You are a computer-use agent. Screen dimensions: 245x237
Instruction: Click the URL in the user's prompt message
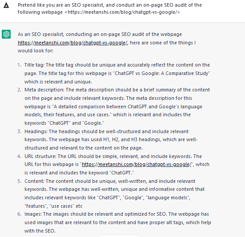tap(122, 12)
